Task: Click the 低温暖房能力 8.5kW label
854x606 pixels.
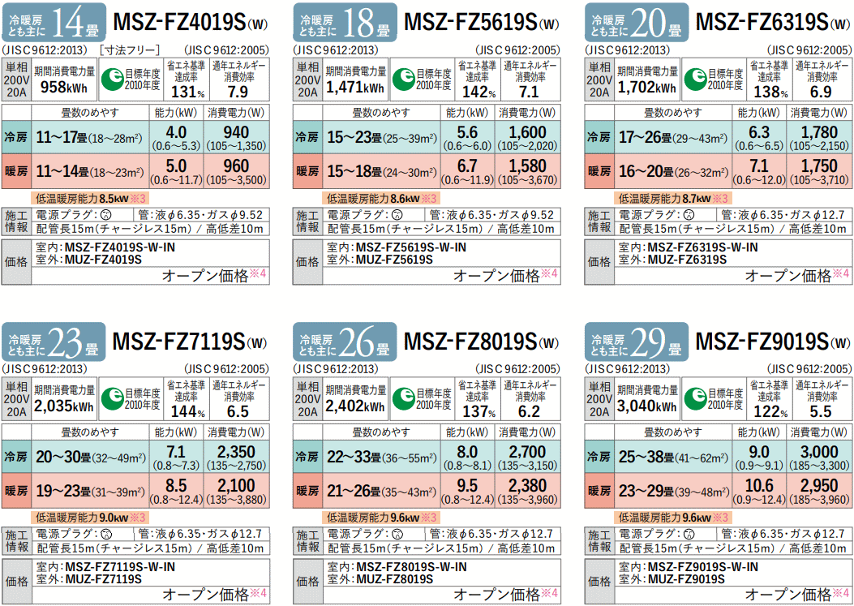Action: [x=90, y=199]
